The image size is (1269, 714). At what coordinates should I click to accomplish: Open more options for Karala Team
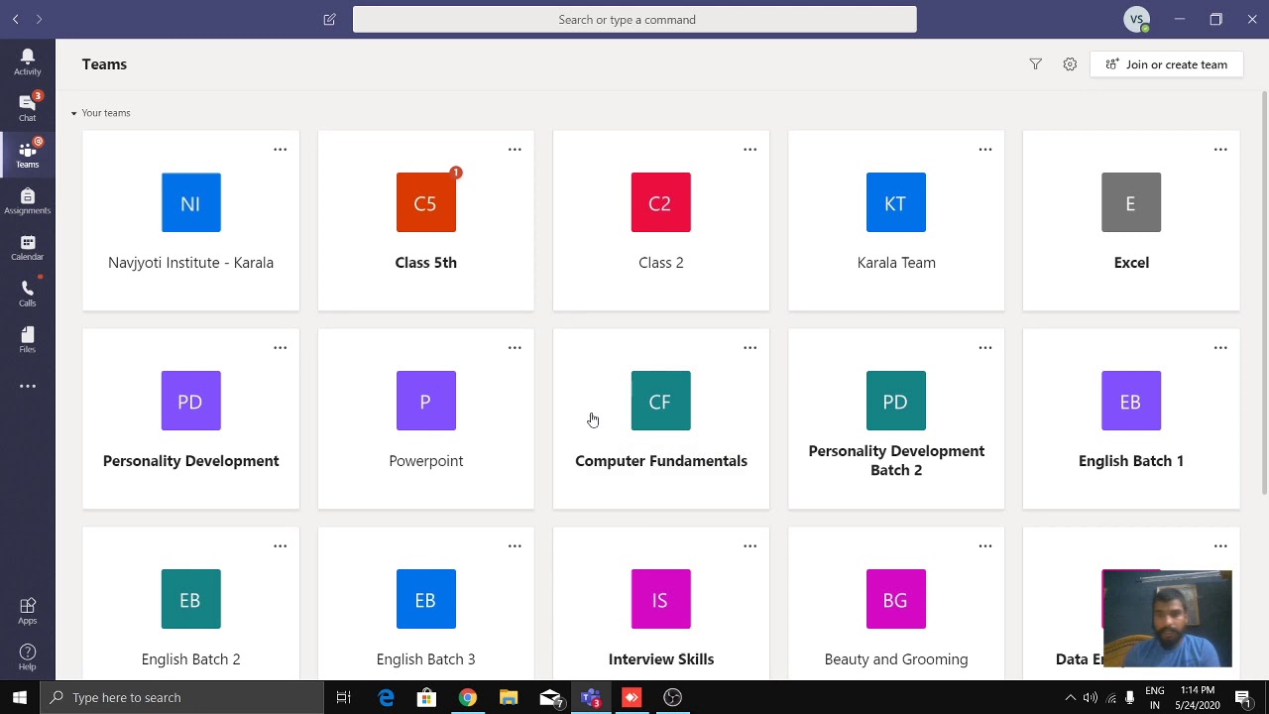pos(984,150)
